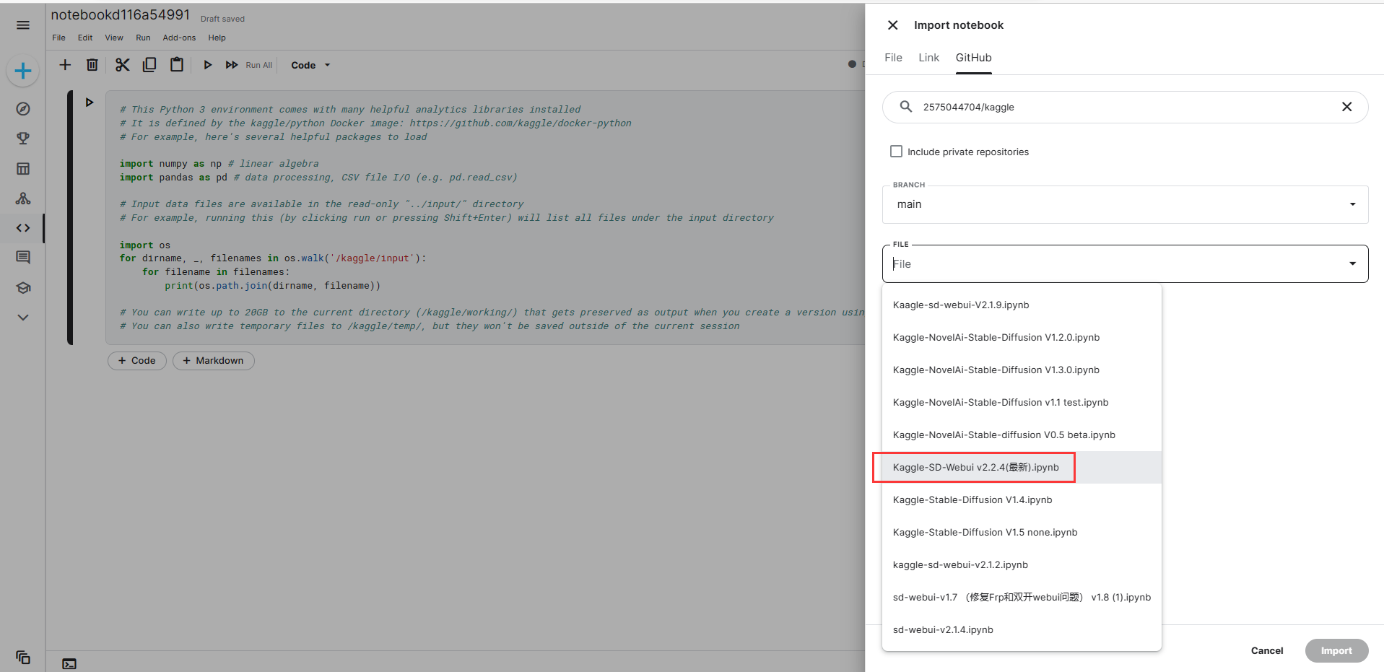1384x672 pixels.
Task: Click the Cancel button
Action: click(x=1267, y=650)
